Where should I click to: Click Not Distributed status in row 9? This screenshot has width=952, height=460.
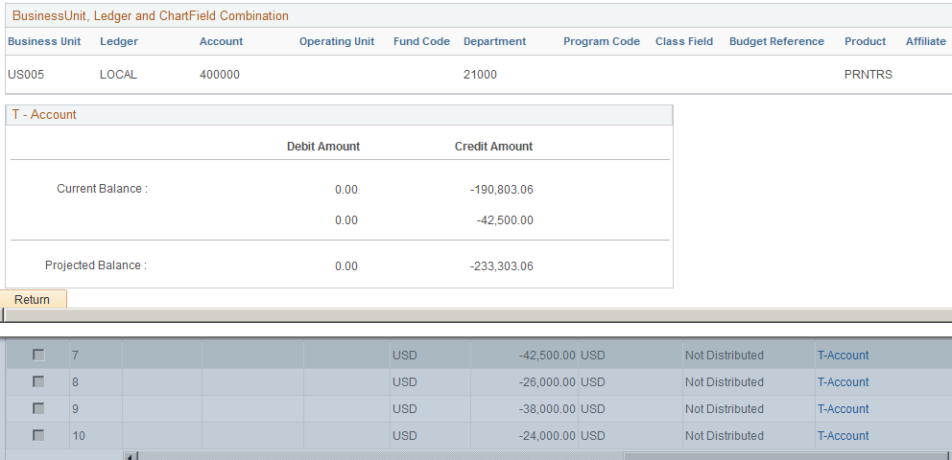click(x=725, y=409)
